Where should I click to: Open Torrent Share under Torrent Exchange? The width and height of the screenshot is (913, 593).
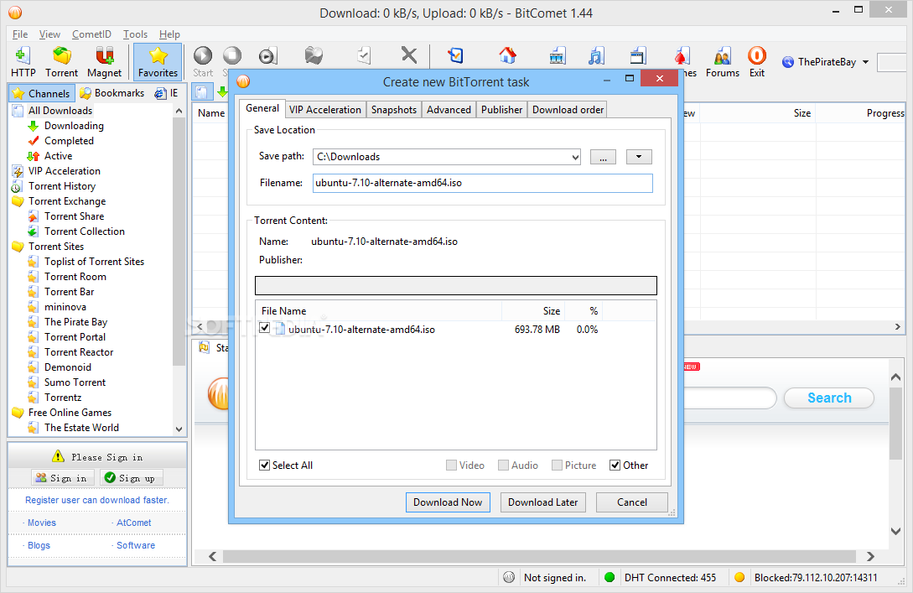click(74, 216)
